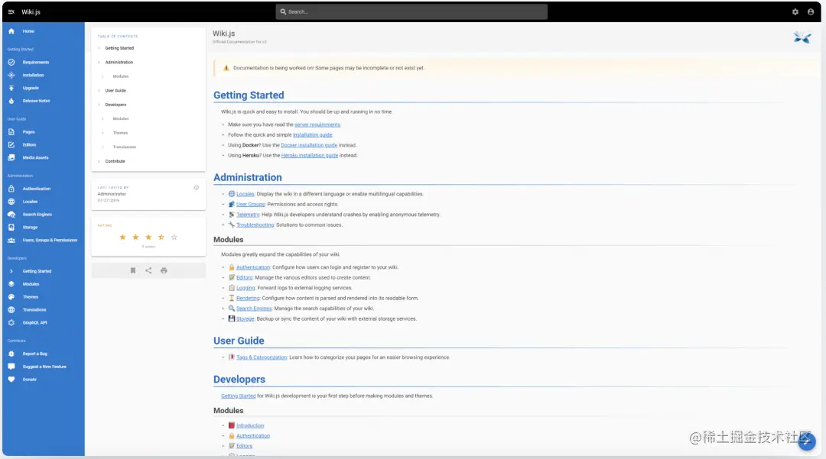This screenshot has width=826, height=459.
Task: Open the Tags & Categorization link
Action: coord(262,357)
